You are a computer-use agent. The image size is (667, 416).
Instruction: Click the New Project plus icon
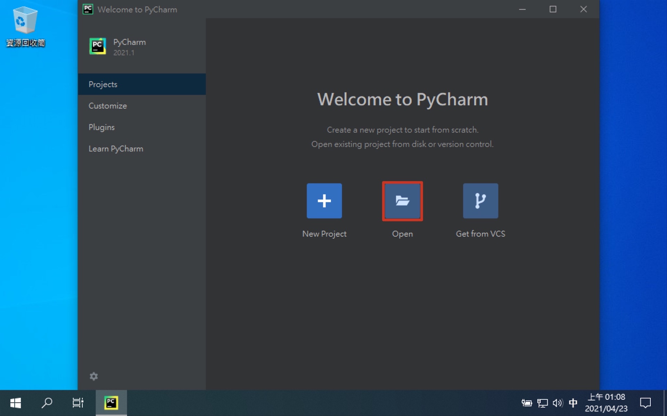click(324, 201)
